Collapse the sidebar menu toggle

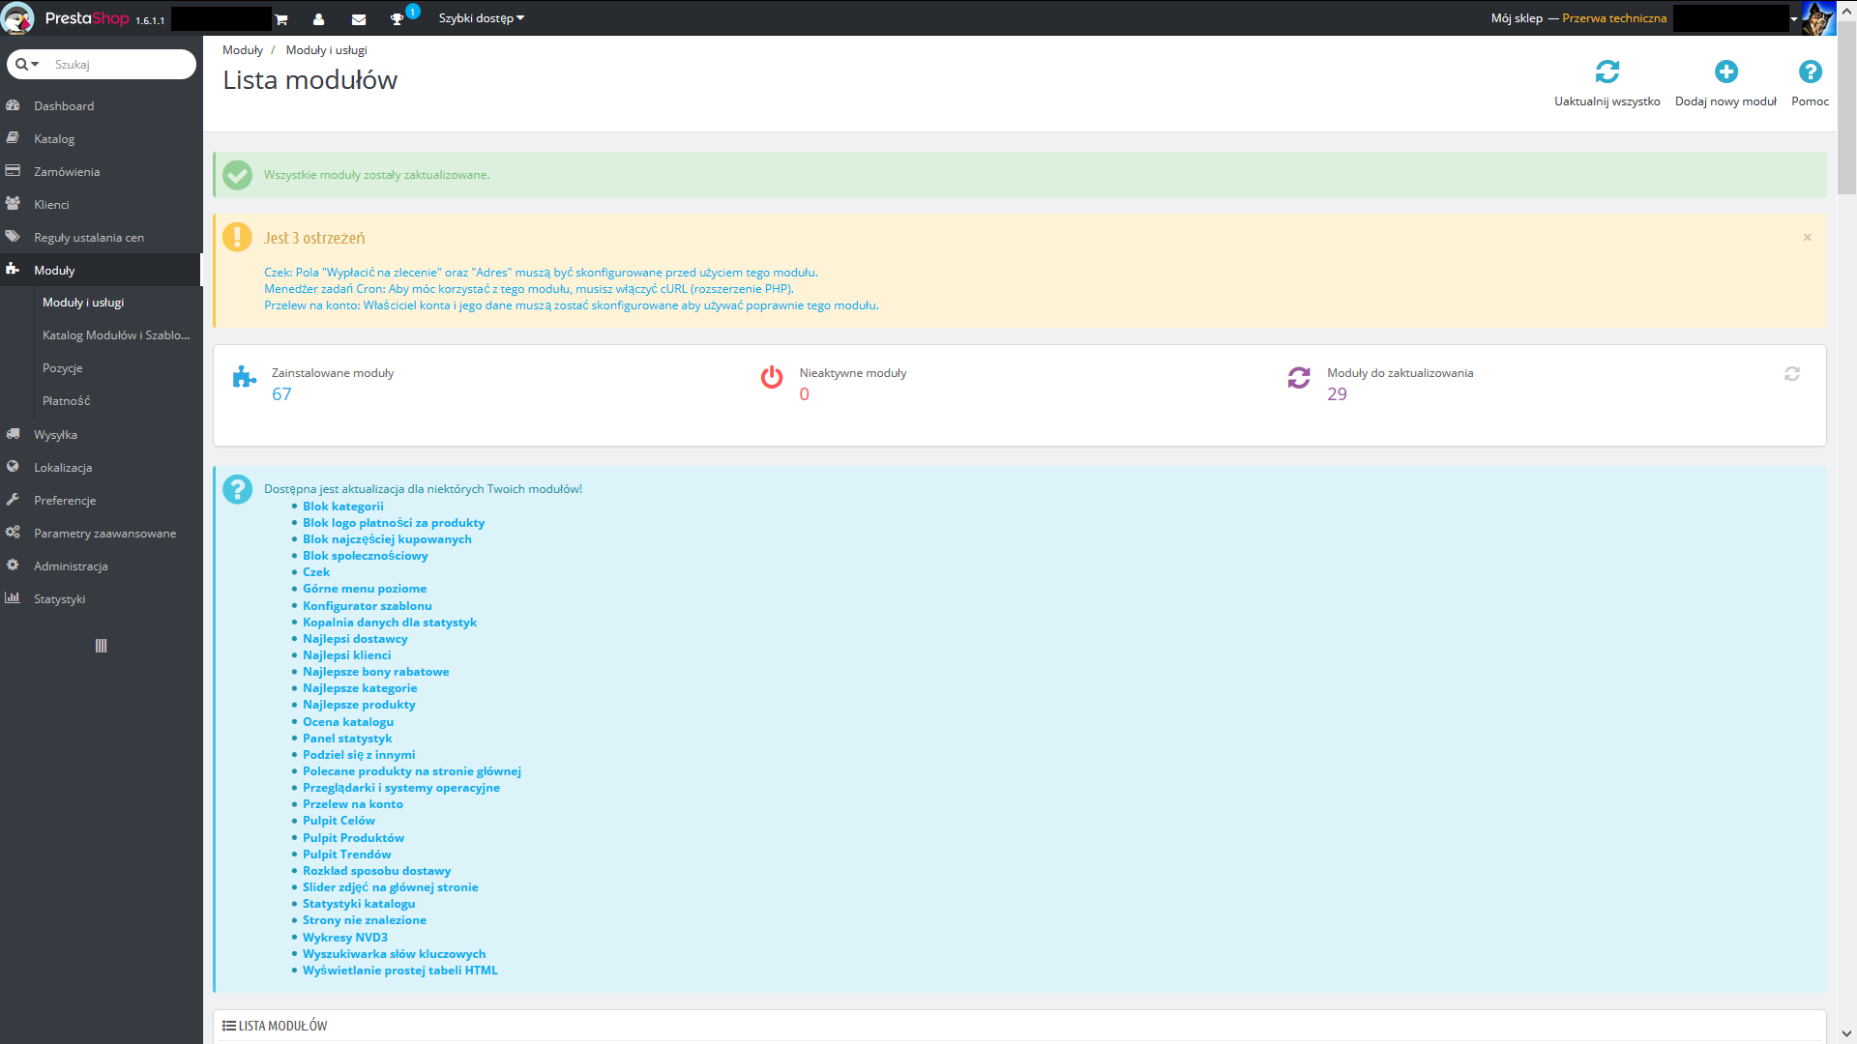tap(101, 646)
